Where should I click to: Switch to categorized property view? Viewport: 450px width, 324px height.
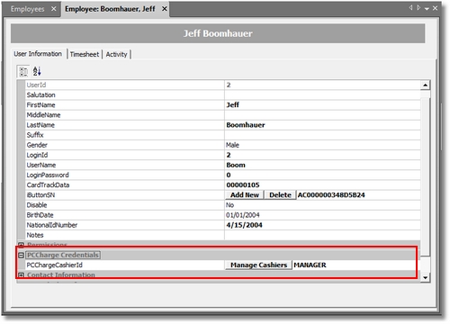(23, 71)
